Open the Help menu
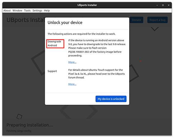 [47, 11]
